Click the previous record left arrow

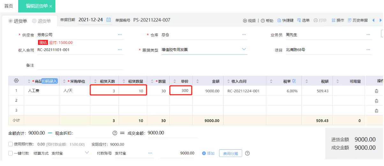tap(373, 20)
